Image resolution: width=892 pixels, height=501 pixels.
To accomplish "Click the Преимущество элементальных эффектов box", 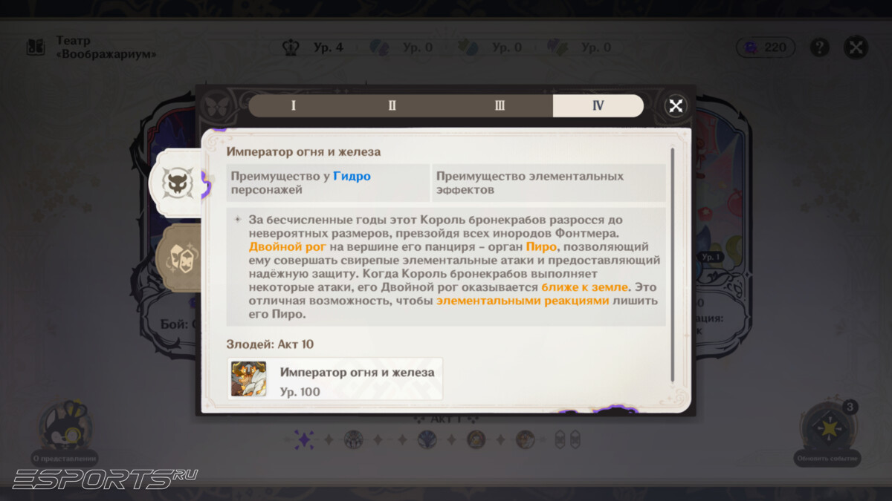I will 549,183.
